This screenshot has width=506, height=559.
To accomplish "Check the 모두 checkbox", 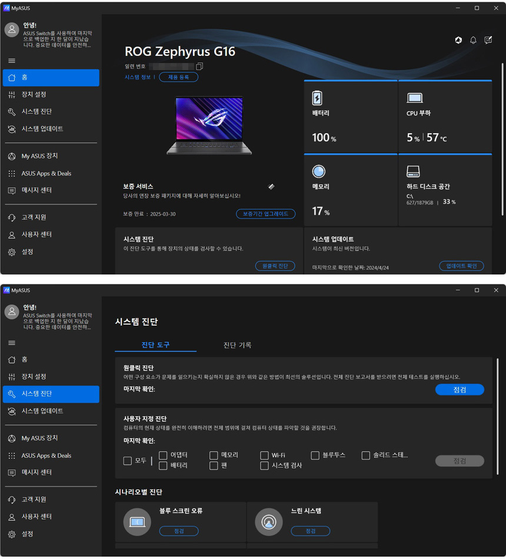I will pyautogui.click(x=128, y=461).
